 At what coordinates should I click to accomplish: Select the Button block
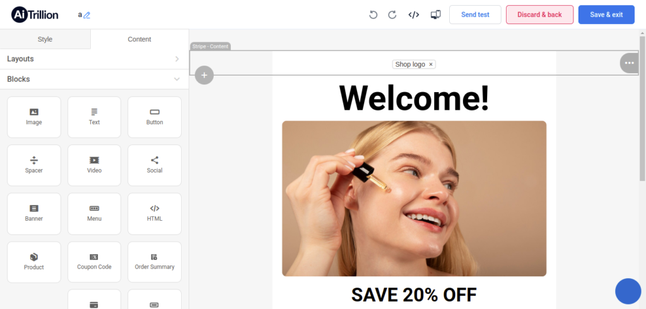155,117
